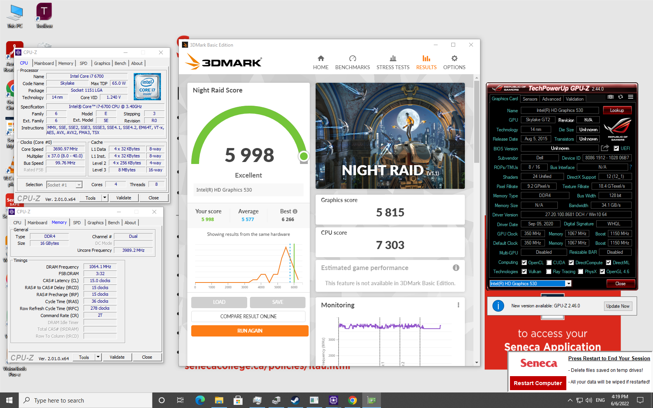The width and height of the screenshot is (653, 408).
Task: Click the Restart Computer button
Action: [x=538, y=383]
